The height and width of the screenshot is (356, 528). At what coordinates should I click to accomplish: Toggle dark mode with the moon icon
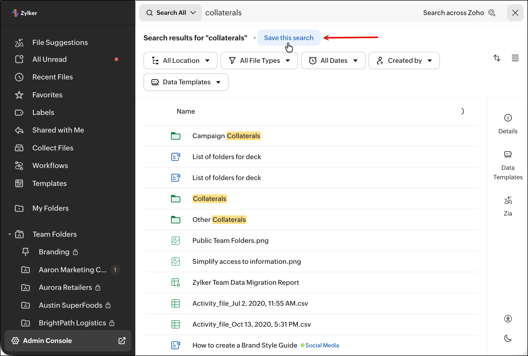point(508,338)
